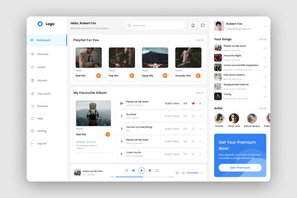297x198 pixels.
Task: Click Get Premium button
Action: pyautogui.click(x=240, y=168)
